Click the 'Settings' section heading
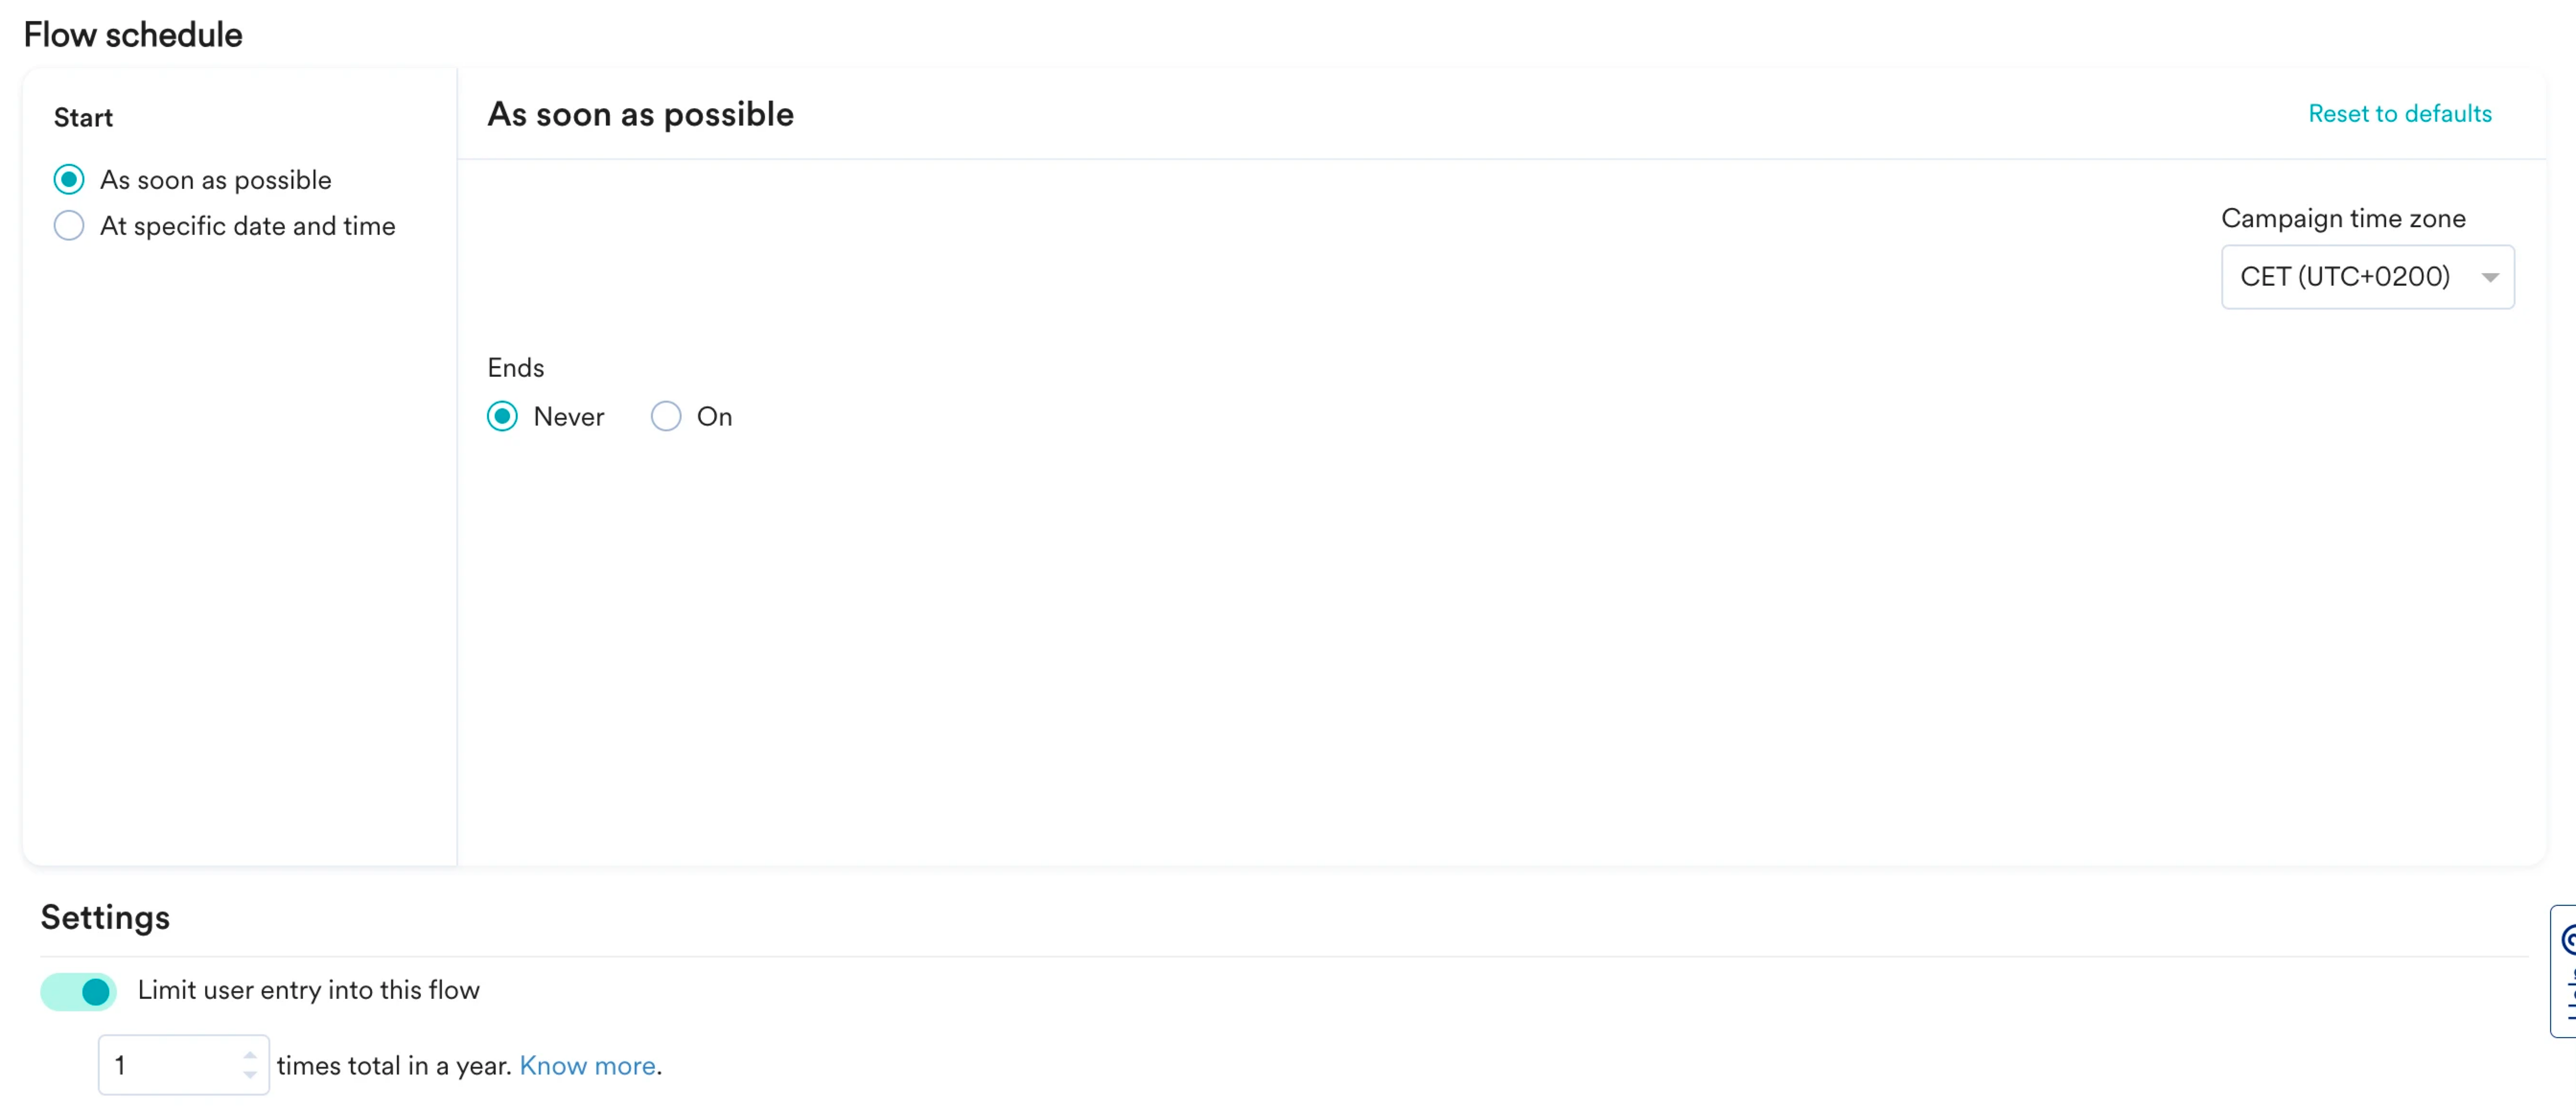The height and width of the screenshot is (1110, 2576). 105,917
